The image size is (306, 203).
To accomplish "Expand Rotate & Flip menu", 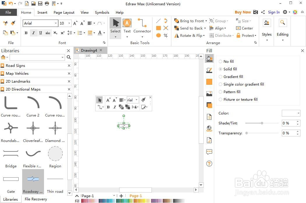I will (204, 35).
